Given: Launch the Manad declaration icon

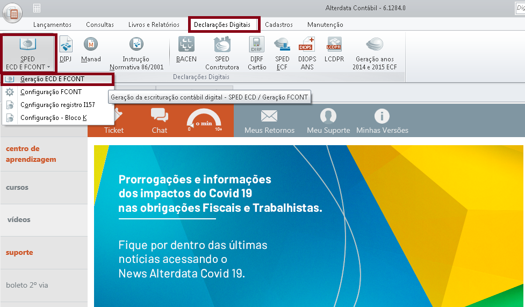Looking at the screenshot, I should [91, 49].
